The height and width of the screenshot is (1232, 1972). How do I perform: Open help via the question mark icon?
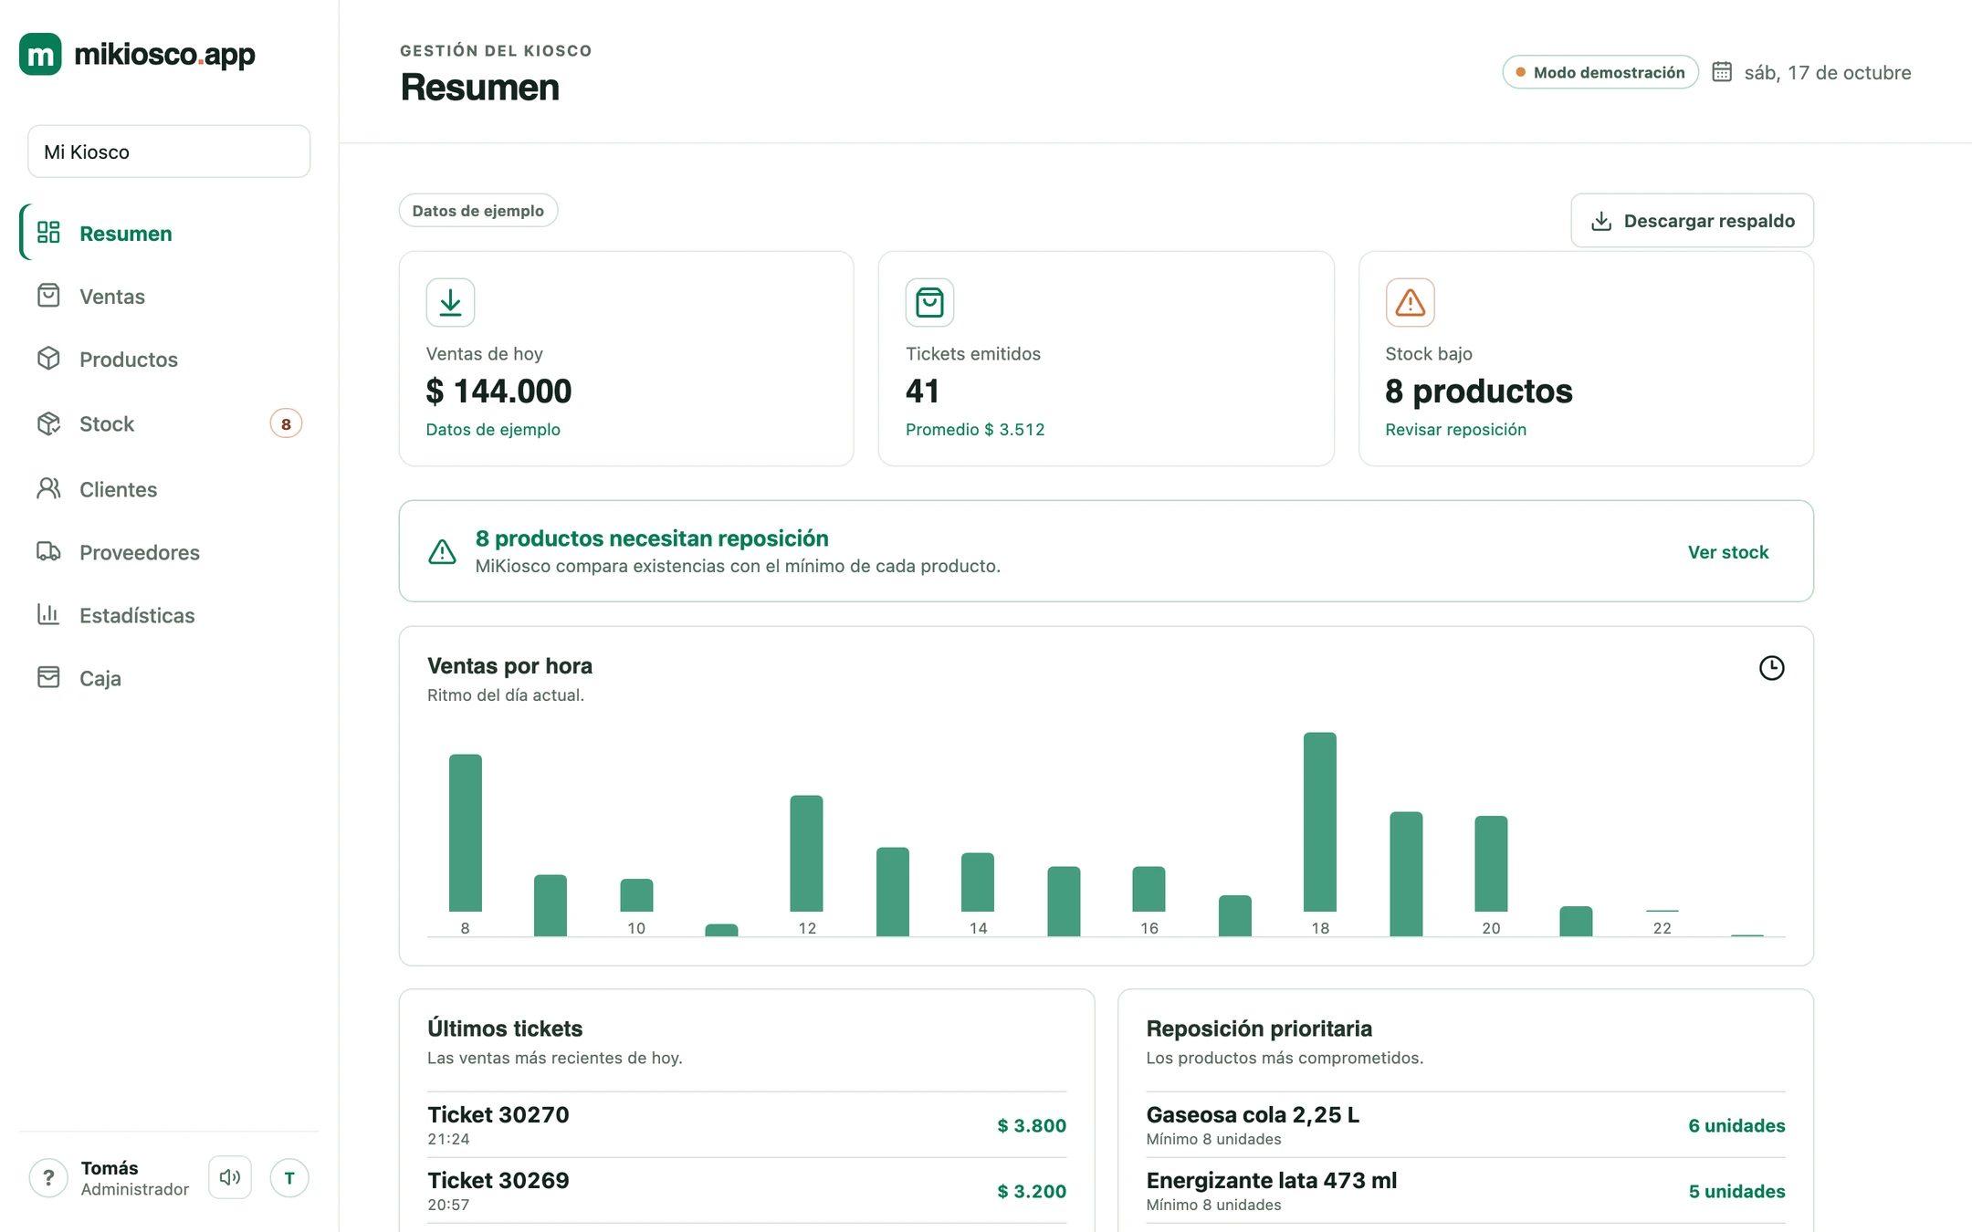tap(48, 1178)
